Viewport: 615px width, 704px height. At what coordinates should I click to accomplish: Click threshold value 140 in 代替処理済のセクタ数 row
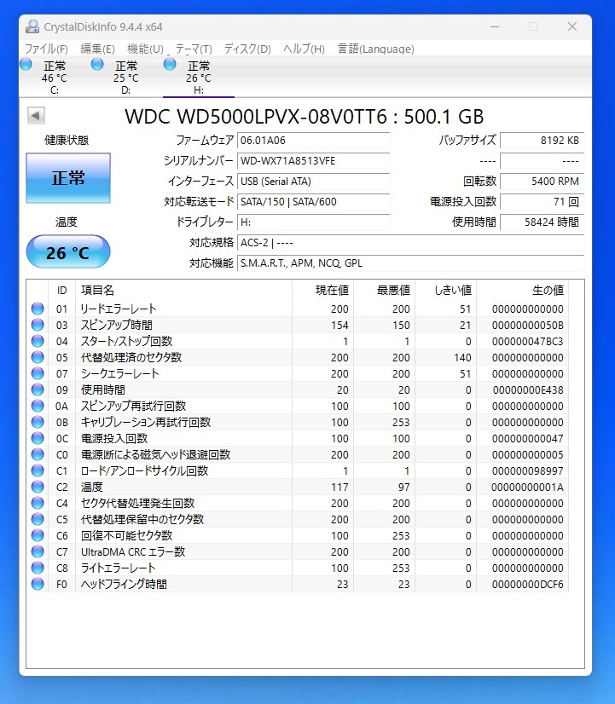pos(462,357)
